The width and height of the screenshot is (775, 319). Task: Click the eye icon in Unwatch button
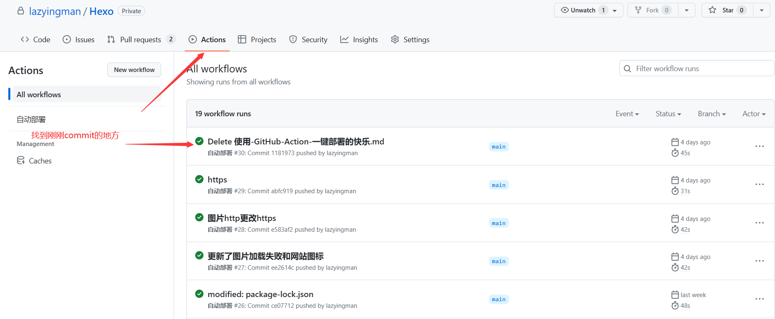tap(564, 10)
